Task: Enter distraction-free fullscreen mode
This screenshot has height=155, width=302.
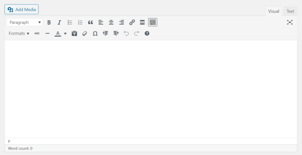Action: pyautogui.click(x=290, y=22)
